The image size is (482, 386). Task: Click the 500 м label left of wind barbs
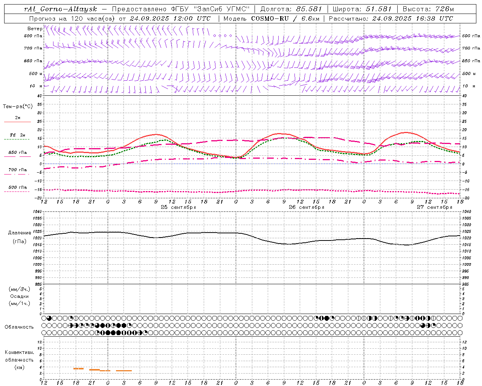tap(36, 74)
